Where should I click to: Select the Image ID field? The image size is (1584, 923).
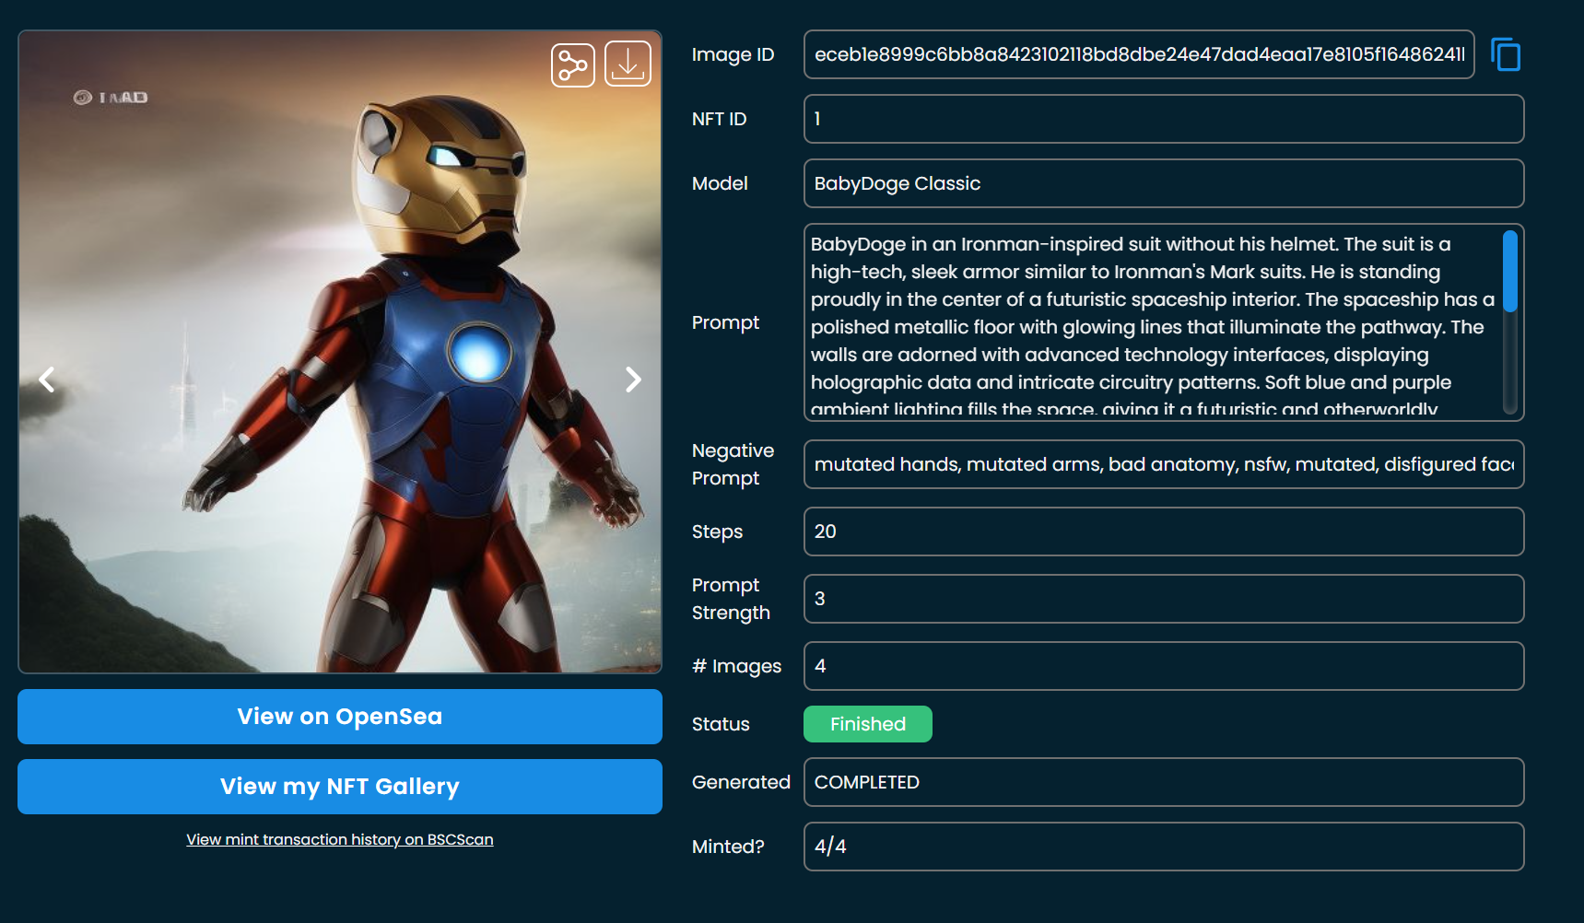click(1139, 54)
